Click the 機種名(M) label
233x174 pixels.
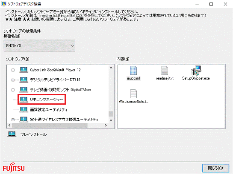(x=12, y=36)
